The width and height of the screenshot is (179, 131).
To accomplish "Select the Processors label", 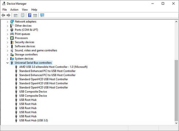I will tap(21, 38).
